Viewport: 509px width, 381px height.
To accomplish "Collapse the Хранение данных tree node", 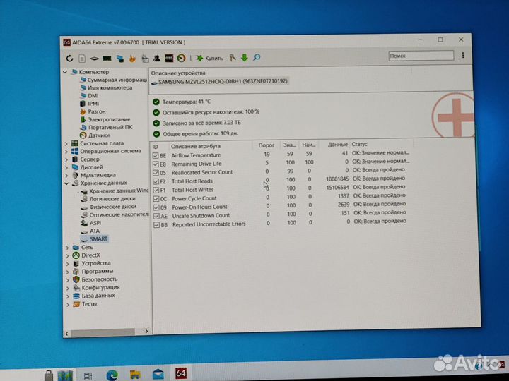I will pyautogui.click(x=66, y=183).
